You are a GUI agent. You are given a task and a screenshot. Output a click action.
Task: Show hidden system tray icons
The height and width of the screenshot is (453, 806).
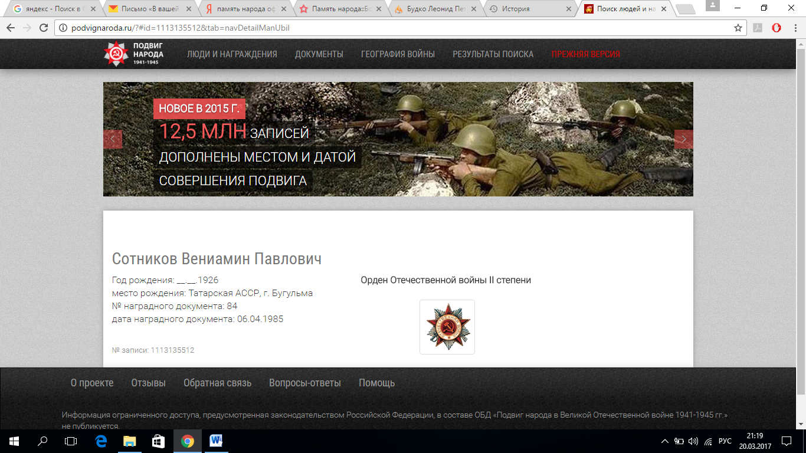(665, 441)
